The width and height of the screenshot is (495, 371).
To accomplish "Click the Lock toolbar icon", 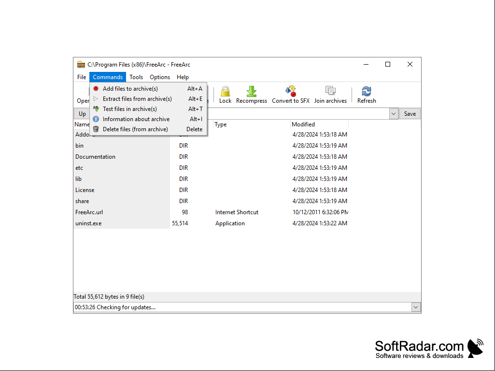I will point(225,91).
